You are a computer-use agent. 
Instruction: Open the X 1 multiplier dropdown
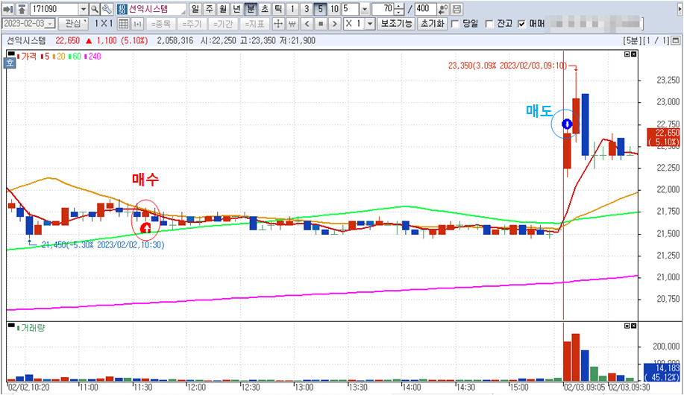point(370,24)
